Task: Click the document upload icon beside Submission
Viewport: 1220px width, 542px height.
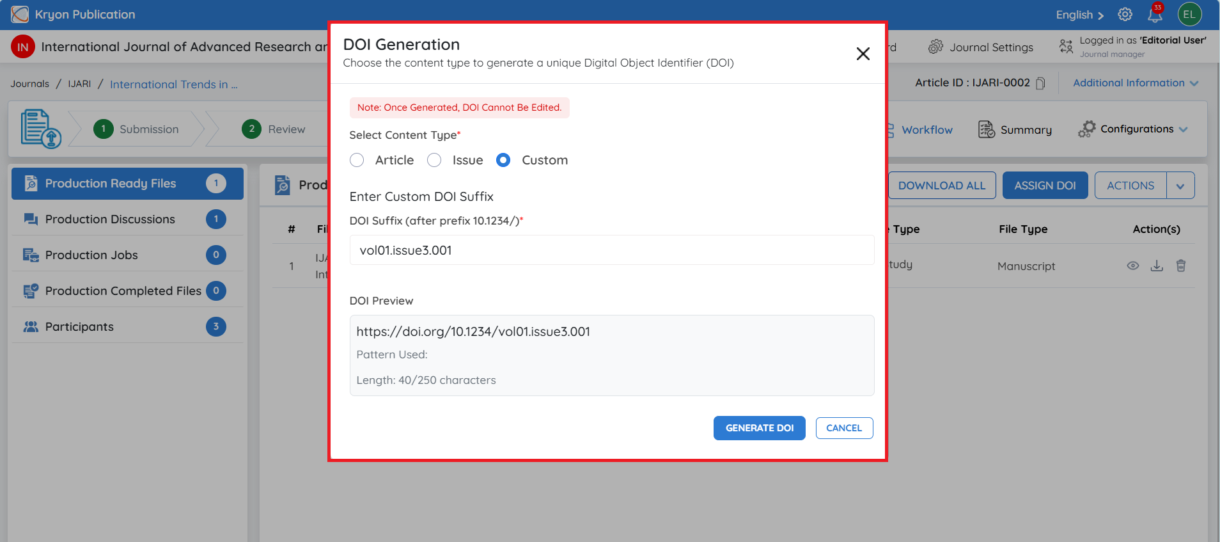Action: point(41,129)
